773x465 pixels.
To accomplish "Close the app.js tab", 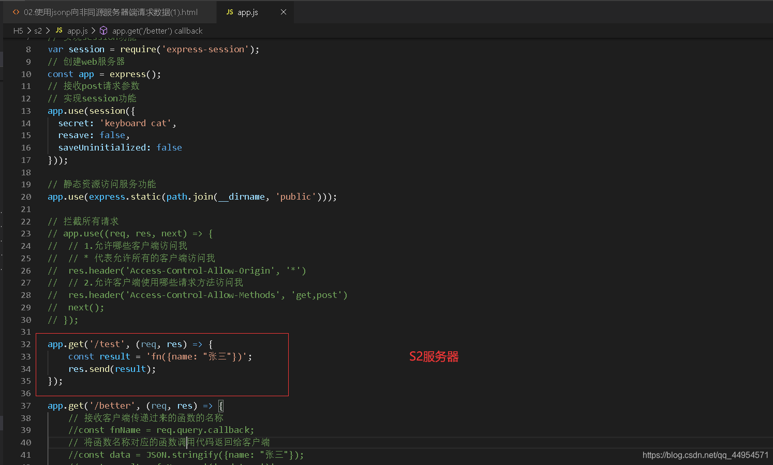I will pyautogui.click(x=284, y=12).
